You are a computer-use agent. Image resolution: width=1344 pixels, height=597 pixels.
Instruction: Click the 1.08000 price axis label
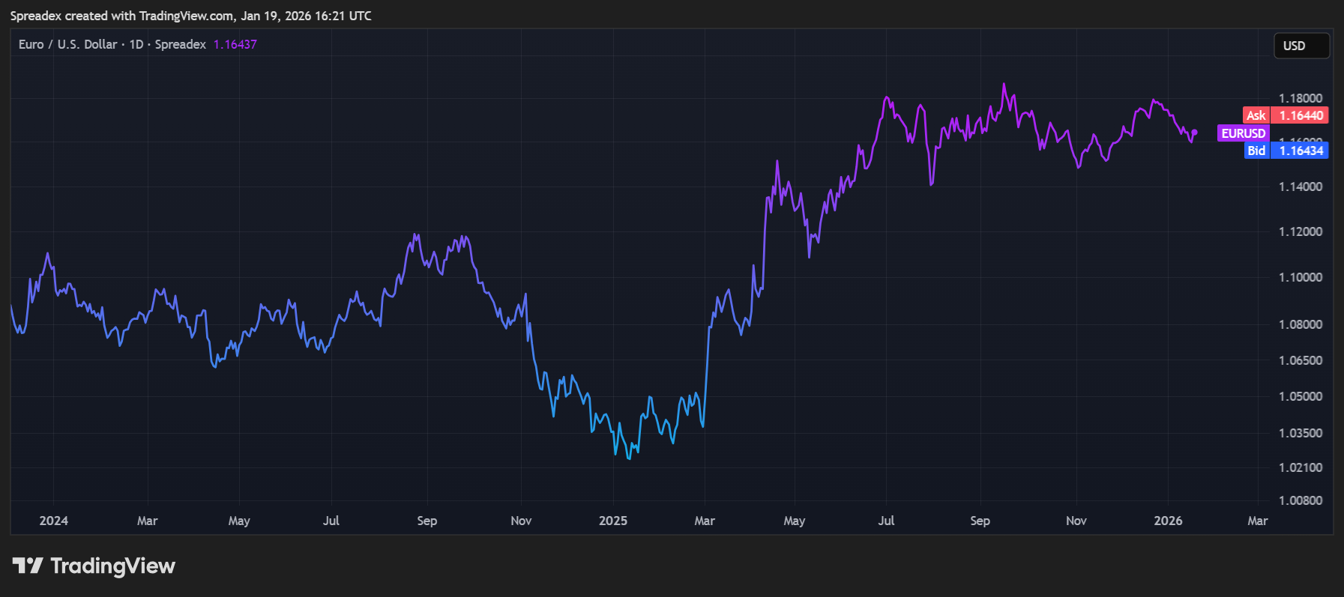[1301, 324]
